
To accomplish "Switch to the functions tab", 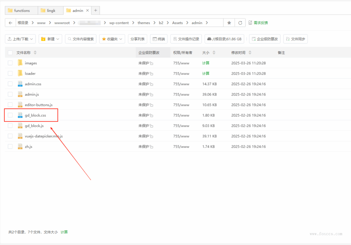I will 22,11.
